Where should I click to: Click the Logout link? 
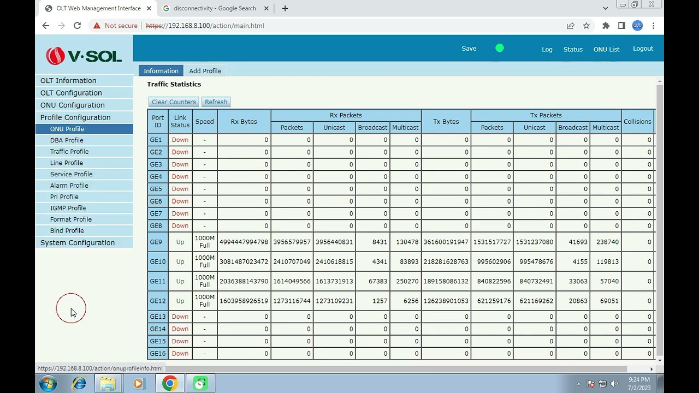pyautogui.click(x=643, y=49)
